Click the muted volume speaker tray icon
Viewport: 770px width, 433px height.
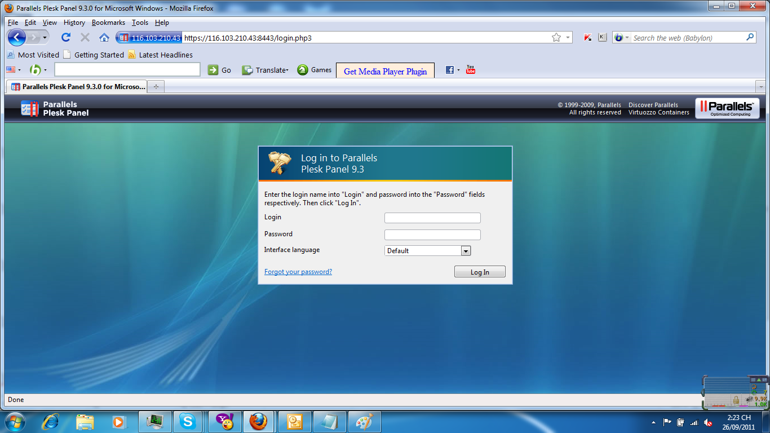coord(708,422)
